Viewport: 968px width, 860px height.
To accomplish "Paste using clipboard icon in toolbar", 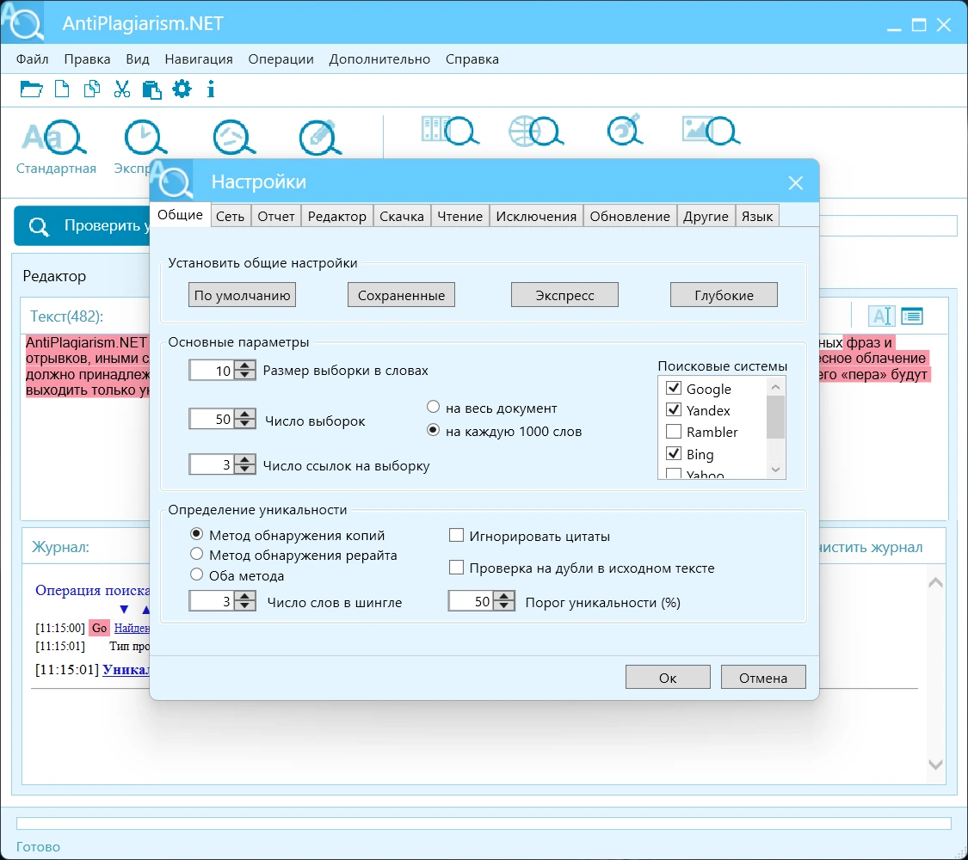I will [x=151, y=90].
